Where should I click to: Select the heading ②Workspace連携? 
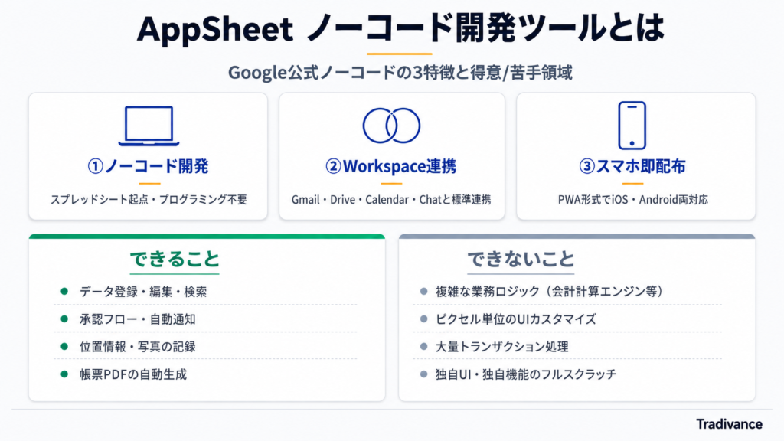point(391,166)
